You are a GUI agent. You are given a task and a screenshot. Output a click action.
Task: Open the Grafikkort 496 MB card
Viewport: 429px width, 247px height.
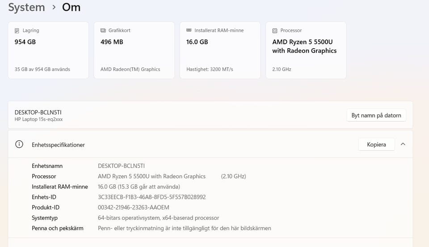[134, 50]
